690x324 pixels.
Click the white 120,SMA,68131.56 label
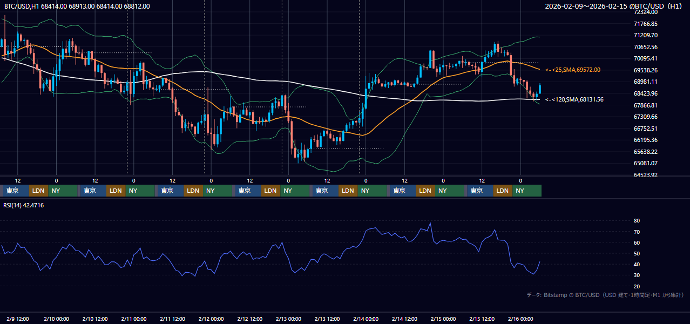point(574,99)
